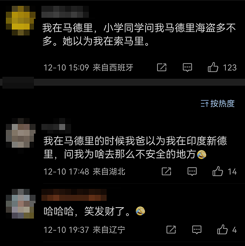Image resolution: width=245 pixels, height=246 pixels.
Task: Select the 哈哈哈，笑发财了 comment text
Action: [x=94, y=211]
